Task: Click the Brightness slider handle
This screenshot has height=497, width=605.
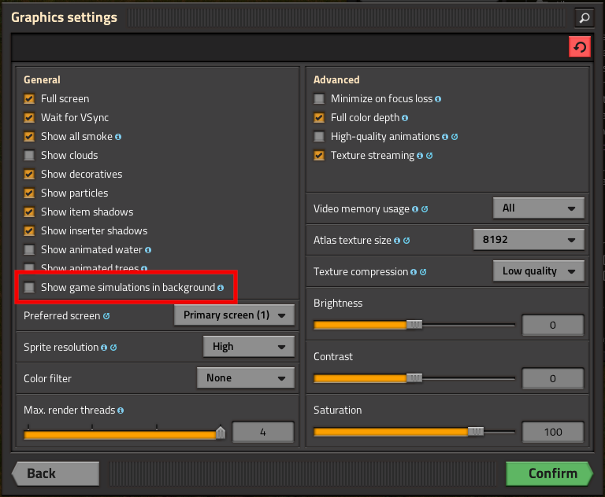Action: pyautogui.click(x=414, y=325)
